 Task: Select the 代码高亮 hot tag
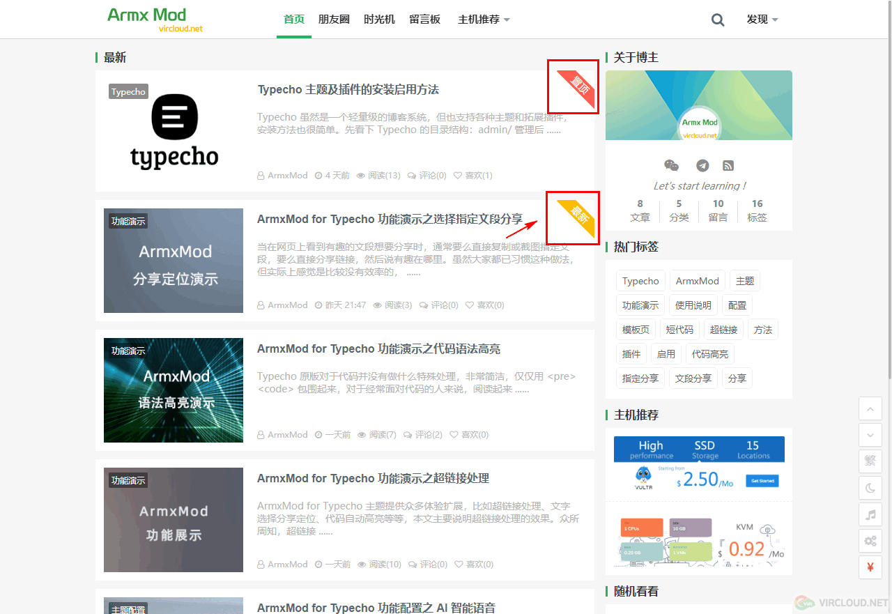(710, 354)
